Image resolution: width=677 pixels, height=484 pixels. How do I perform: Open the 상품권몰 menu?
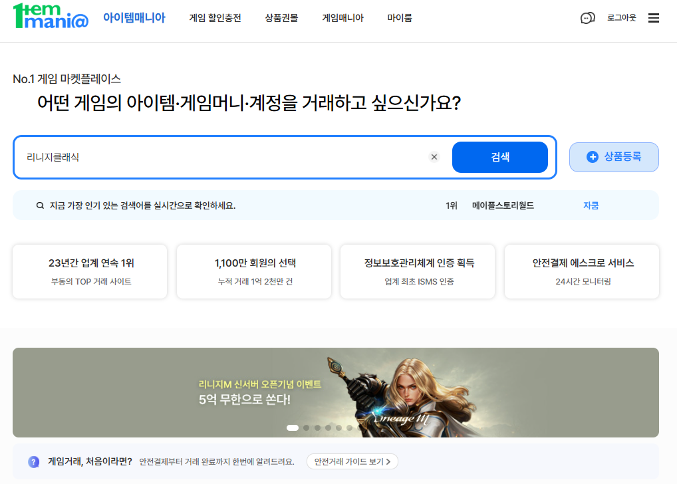coord(281,18)
